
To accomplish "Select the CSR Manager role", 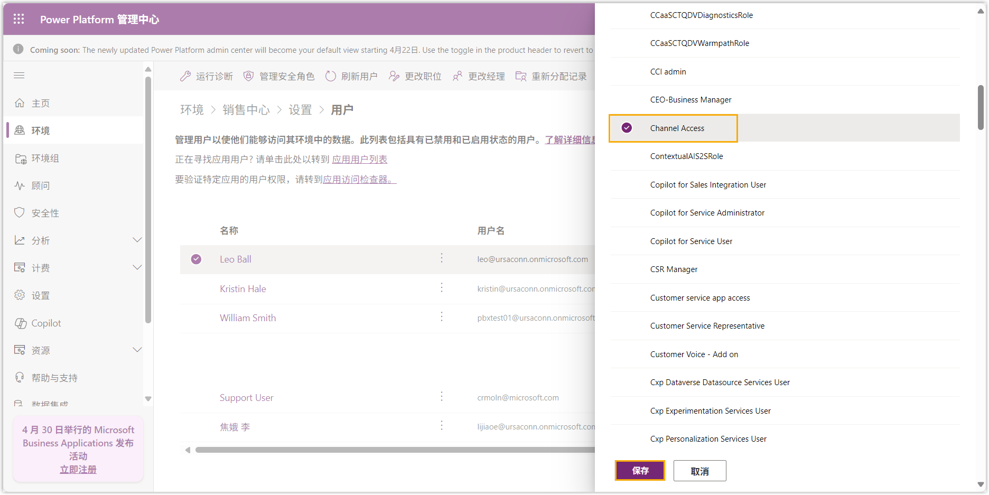I will pos(674,269).
